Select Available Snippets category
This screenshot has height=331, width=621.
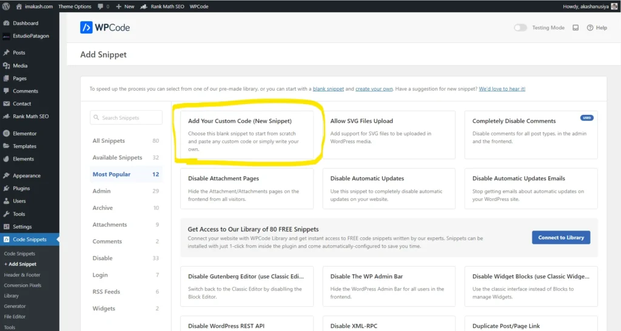pyautogui.click(x=126, y=157)
